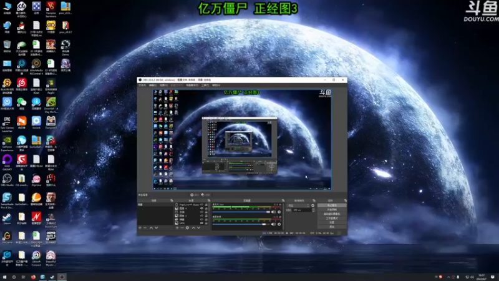Open the Windows Start menu
499x281 pixels.
pyautogui.click(x=4, y=277)
